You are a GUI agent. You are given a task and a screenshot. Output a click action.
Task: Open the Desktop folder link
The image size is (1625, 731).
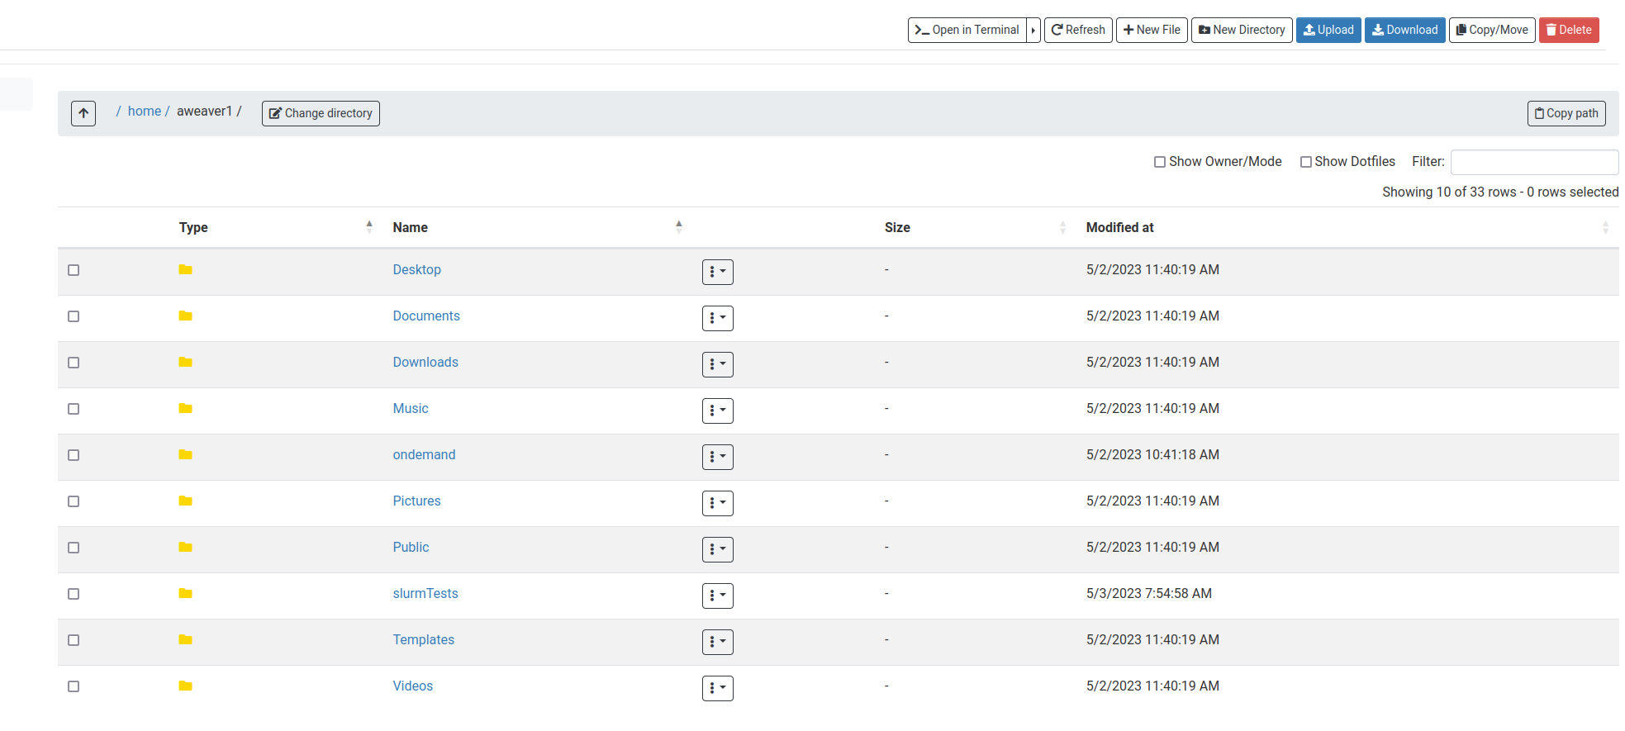coord(417,269)
